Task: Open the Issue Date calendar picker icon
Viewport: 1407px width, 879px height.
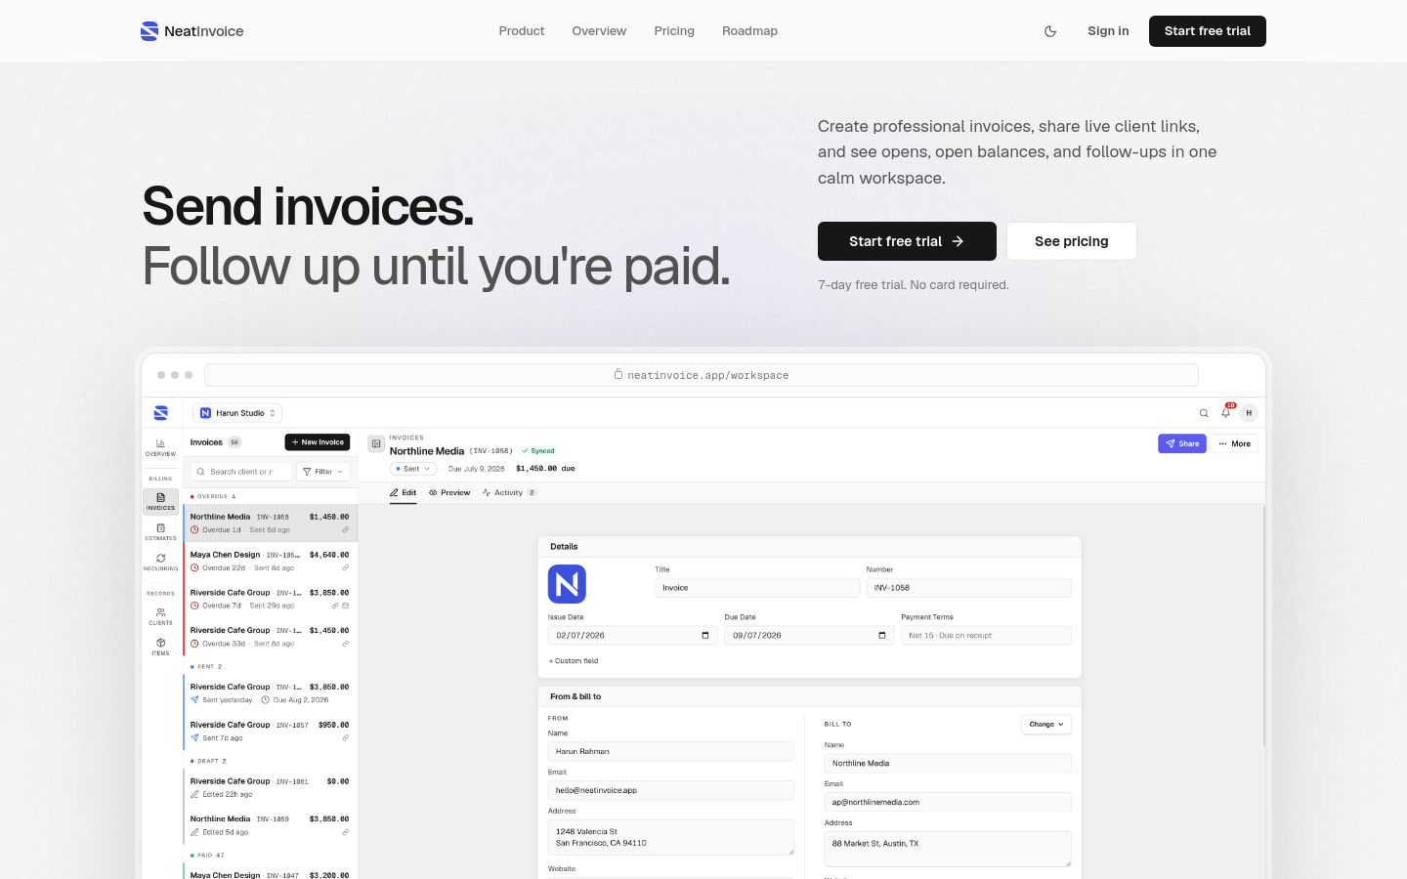Action: point(705,636)
